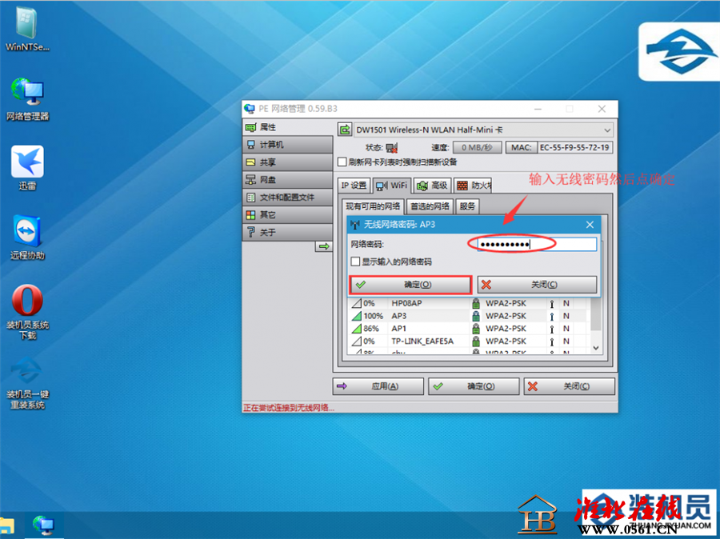Open the 文件和配置文件 sidebar section
Viewport: 720px width, 539px height.
point(287,197)
